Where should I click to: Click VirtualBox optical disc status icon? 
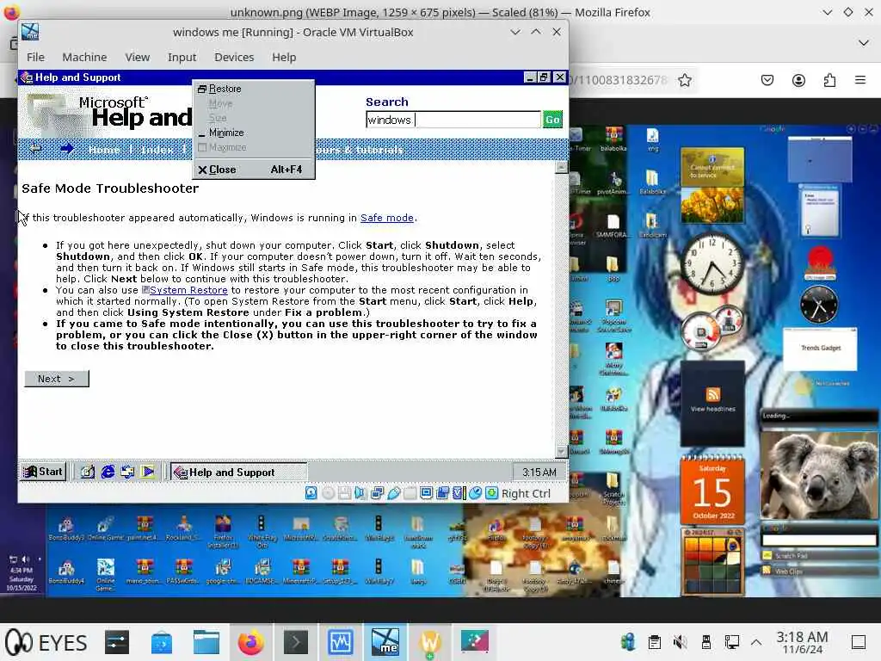(x=328, y=493)
